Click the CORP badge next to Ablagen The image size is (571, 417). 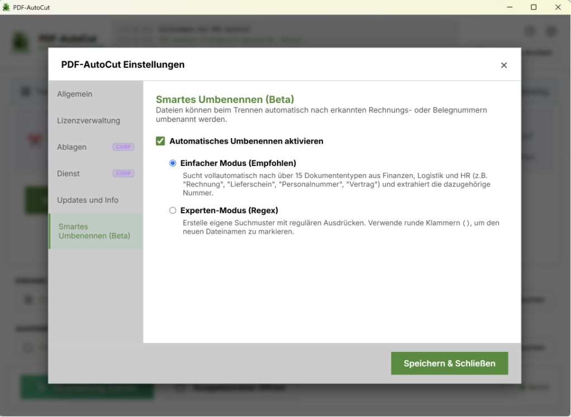coord(123,147)
